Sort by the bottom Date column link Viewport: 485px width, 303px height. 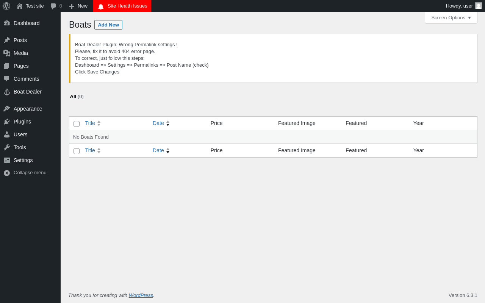pyautogui.click(x=158, y=150)
